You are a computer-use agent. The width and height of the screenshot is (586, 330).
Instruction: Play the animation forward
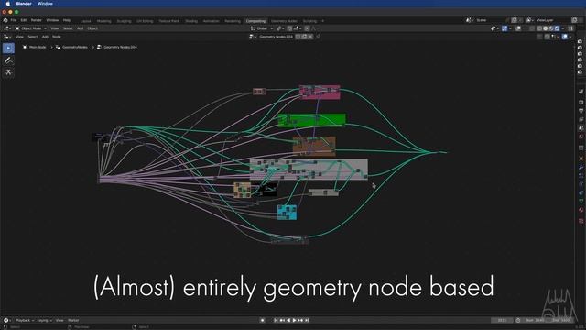pyautogui.click(x=295, y=320)
